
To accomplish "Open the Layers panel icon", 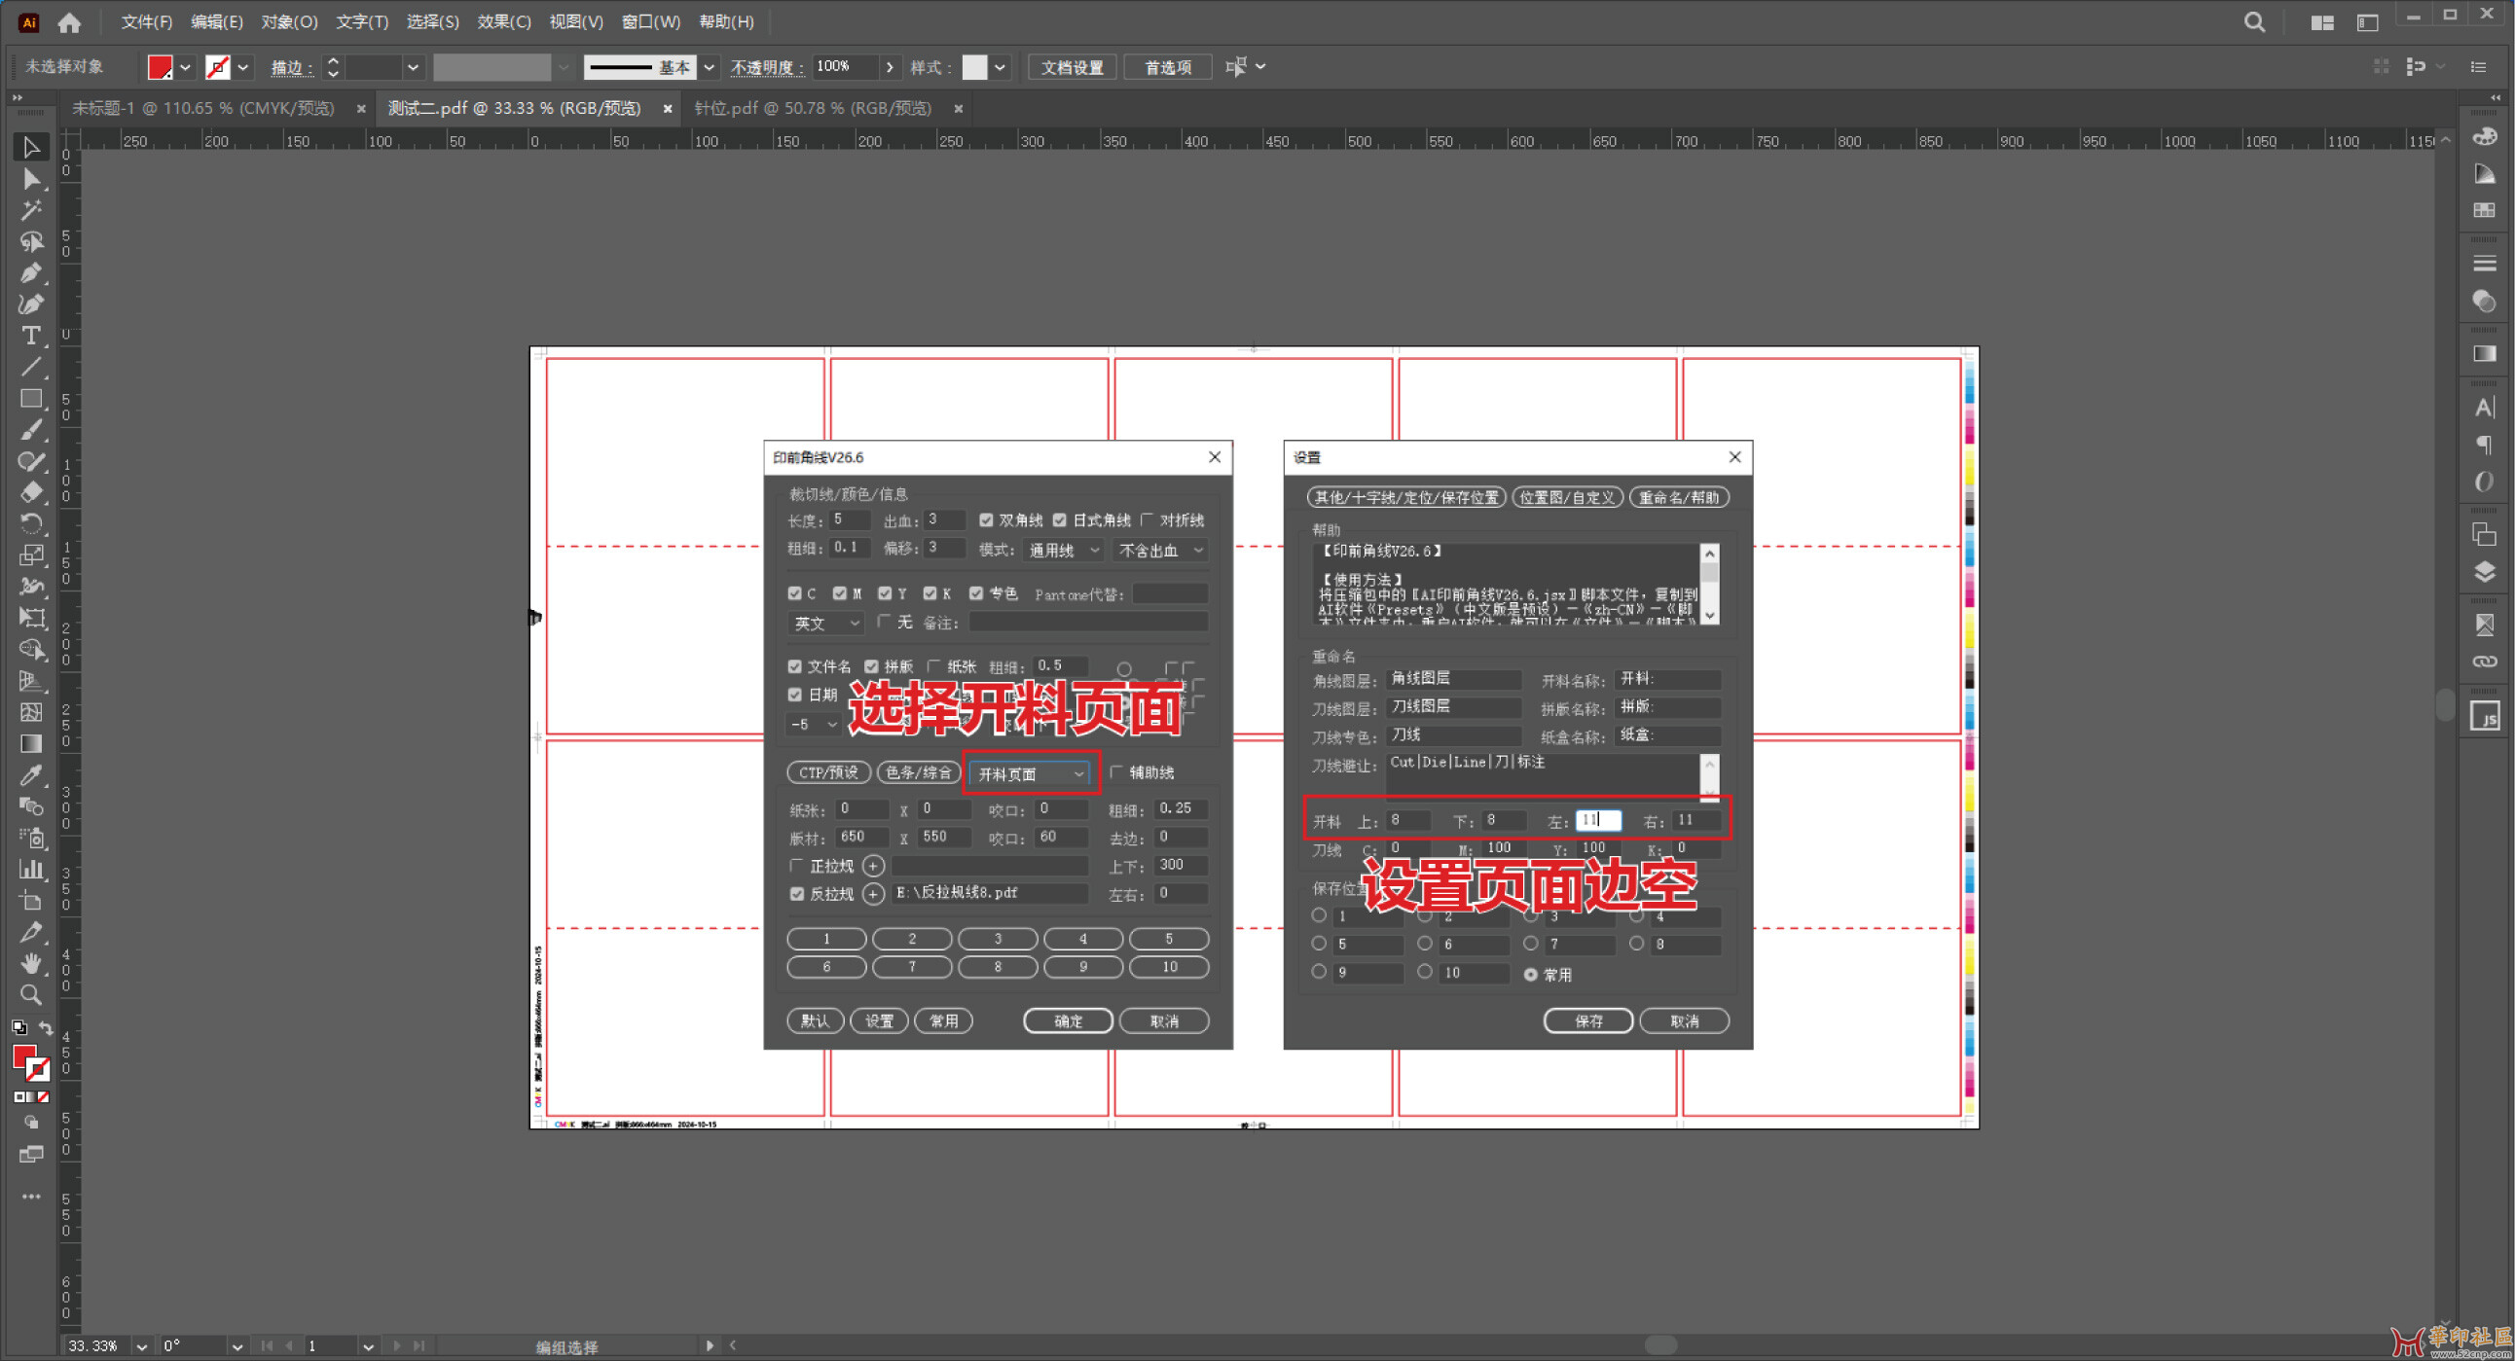I will 2484,572.
